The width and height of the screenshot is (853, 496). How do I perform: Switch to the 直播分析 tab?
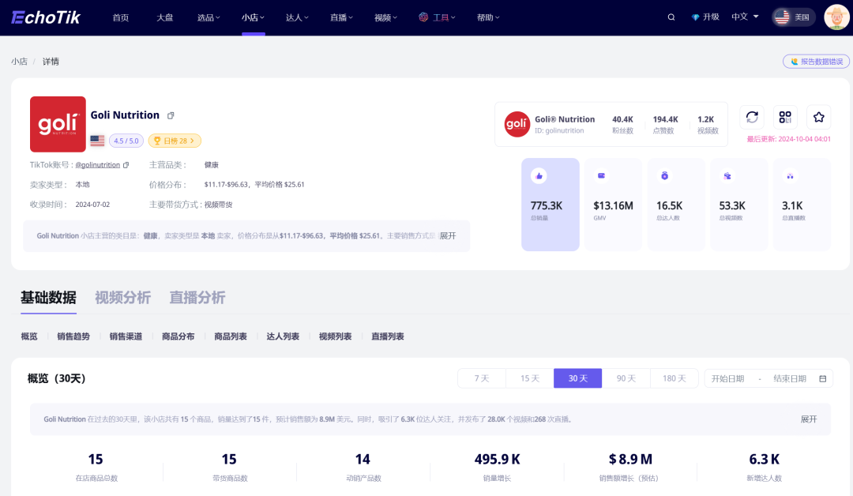[197, 298]
